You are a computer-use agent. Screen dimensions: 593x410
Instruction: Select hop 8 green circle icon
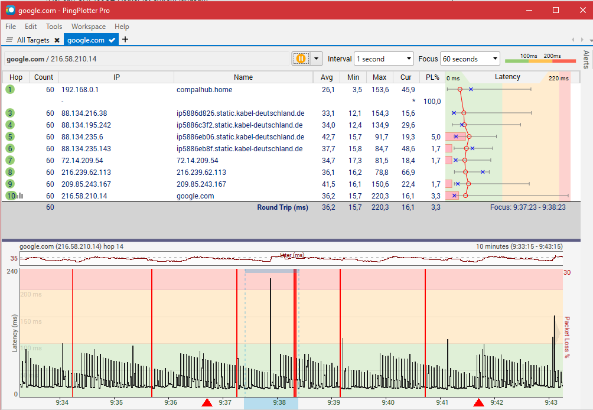(10, 172)
